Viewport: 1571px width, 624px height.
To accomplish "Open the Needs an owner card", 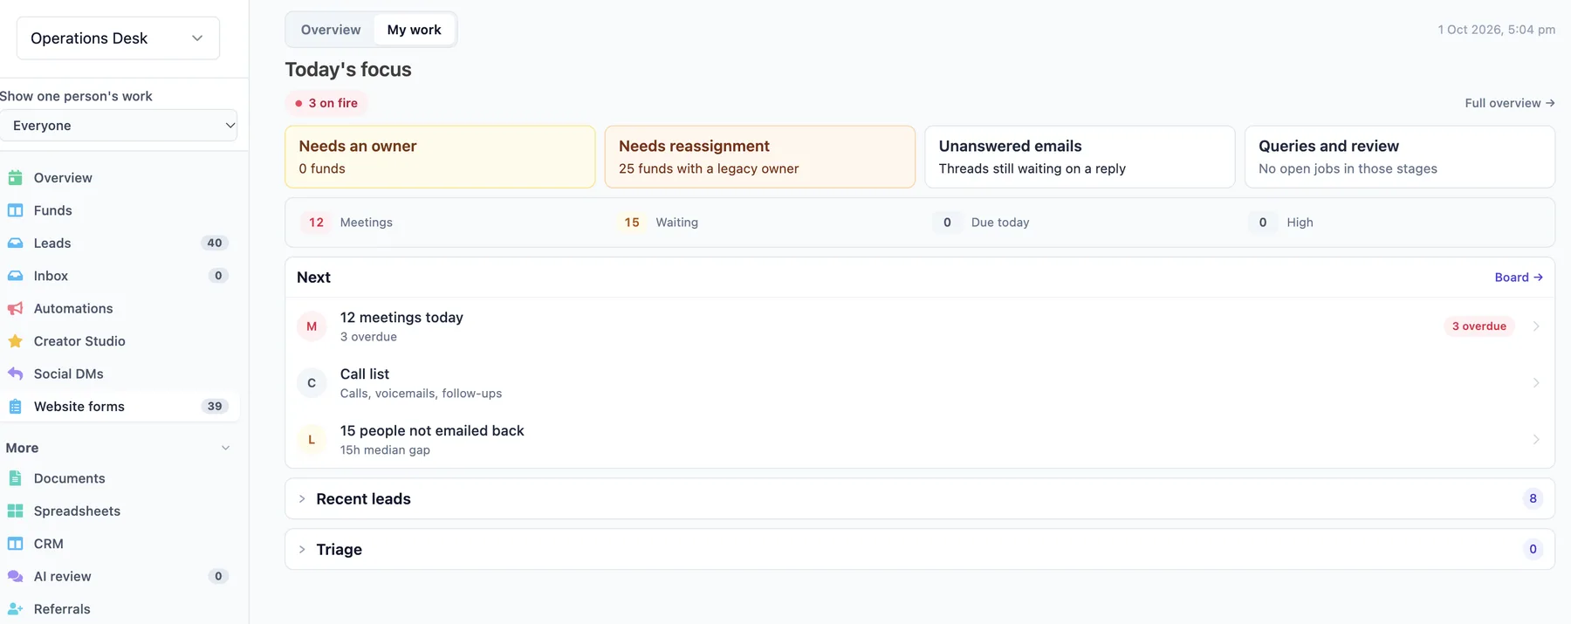I will click(440, 157).
